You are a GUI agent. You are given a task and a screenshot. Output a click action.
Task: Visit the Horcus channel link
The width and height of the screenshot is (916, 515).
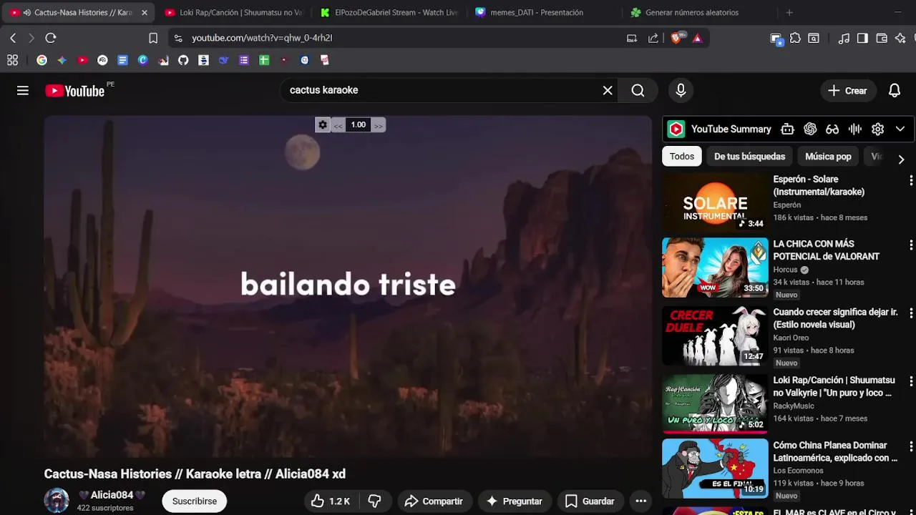[x=785, y=270]
